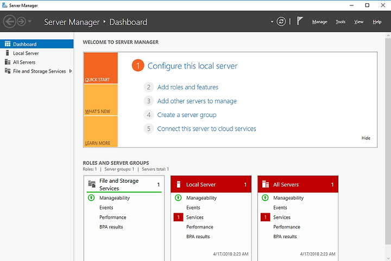
Task: Open the Tools menu
Action: pos(340,22)
